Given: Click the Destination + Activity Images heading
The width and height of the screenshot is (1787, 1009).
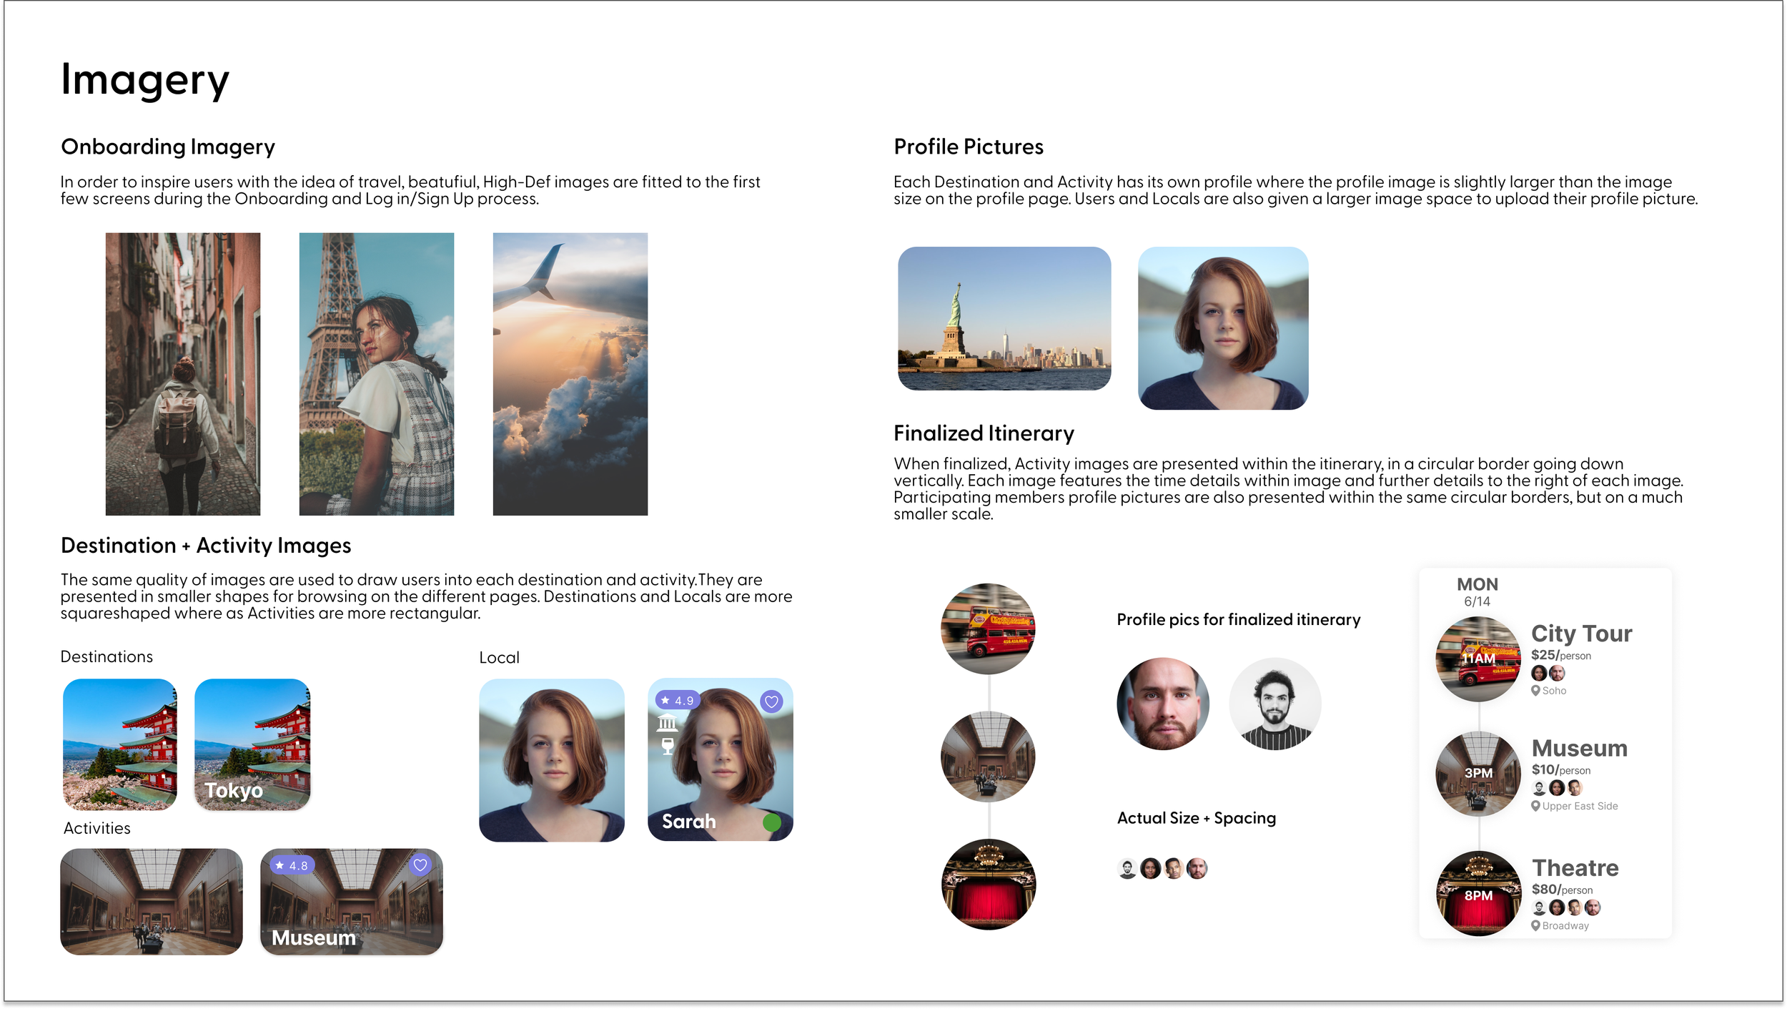Looking at the screenshot, I should tap(206, 546).
